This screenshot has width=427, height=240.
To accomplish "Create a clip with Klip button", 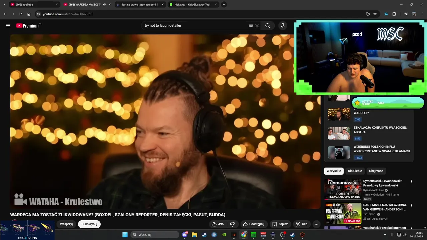I will pos(301,224).
